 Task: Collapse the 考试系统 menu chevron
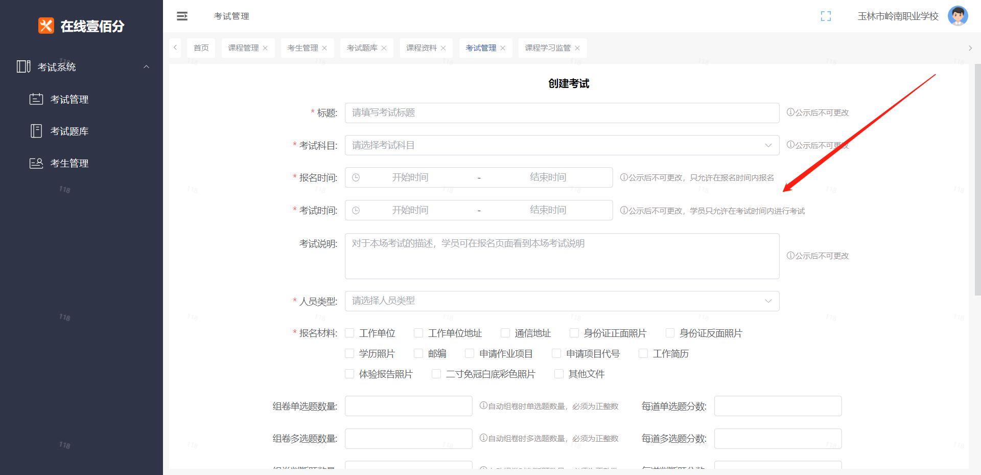pyautogui.click(x=146, y=66)
